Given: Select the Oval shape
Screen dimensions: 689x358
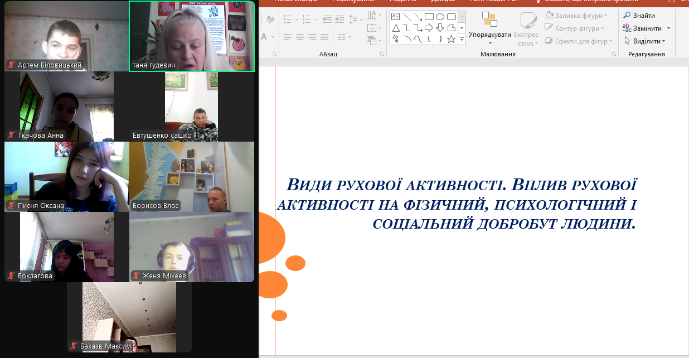Looking at the screenshot, I should 440,16.
